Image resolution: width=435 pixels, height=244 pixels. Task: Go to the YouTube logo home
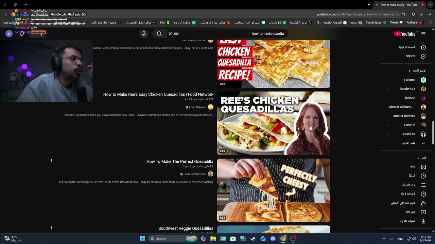click(405, 34)
